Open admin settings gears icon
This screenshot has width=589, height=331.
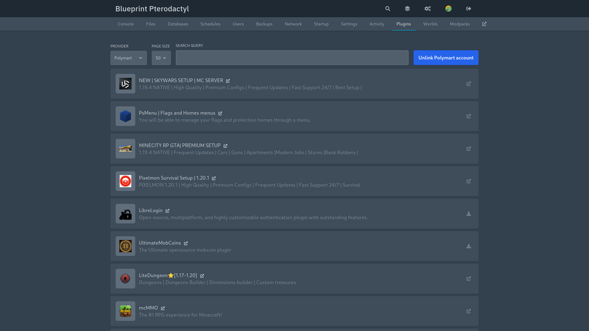[x=427, y=9]
